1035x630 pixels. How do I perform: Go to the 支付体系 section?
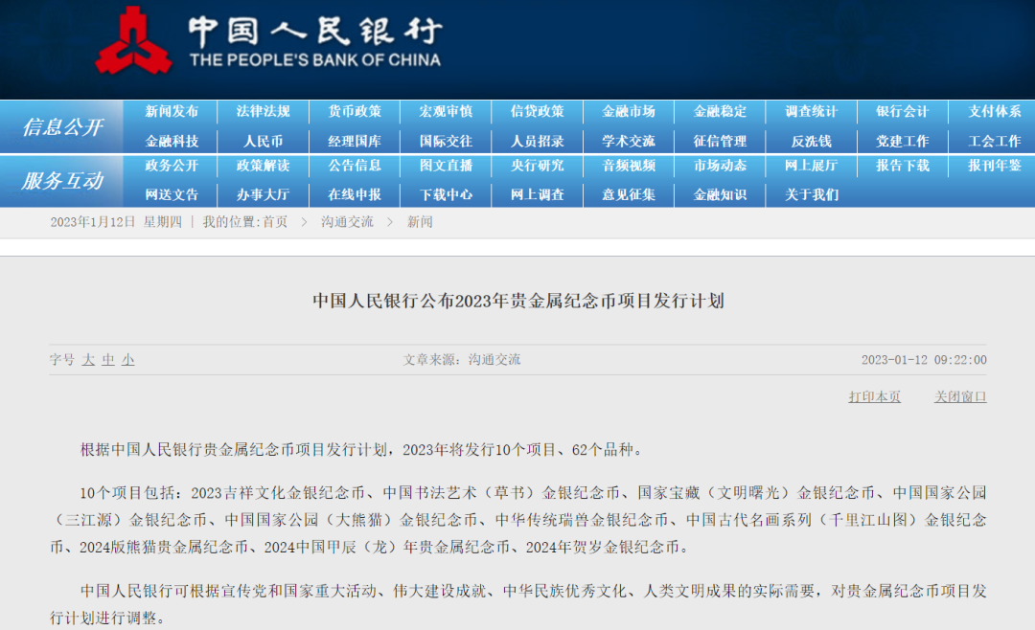[995, 111]
